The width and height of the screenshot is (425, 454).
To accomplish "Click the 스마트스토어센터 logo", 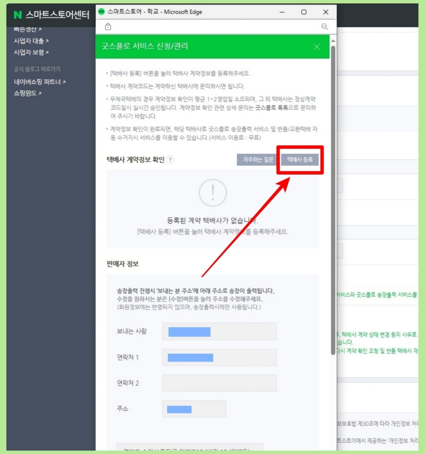I will tap(51, 14).
